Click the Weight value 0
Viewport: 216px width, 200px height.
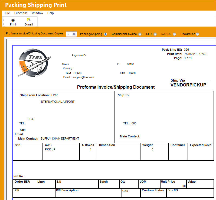point(152,149)
